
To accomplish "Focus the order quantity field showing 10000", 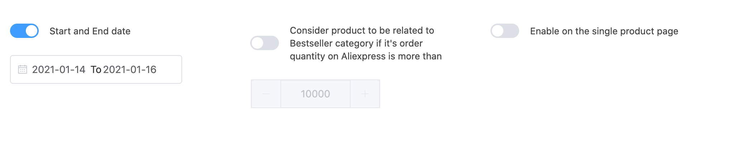I will coord(315,94).
